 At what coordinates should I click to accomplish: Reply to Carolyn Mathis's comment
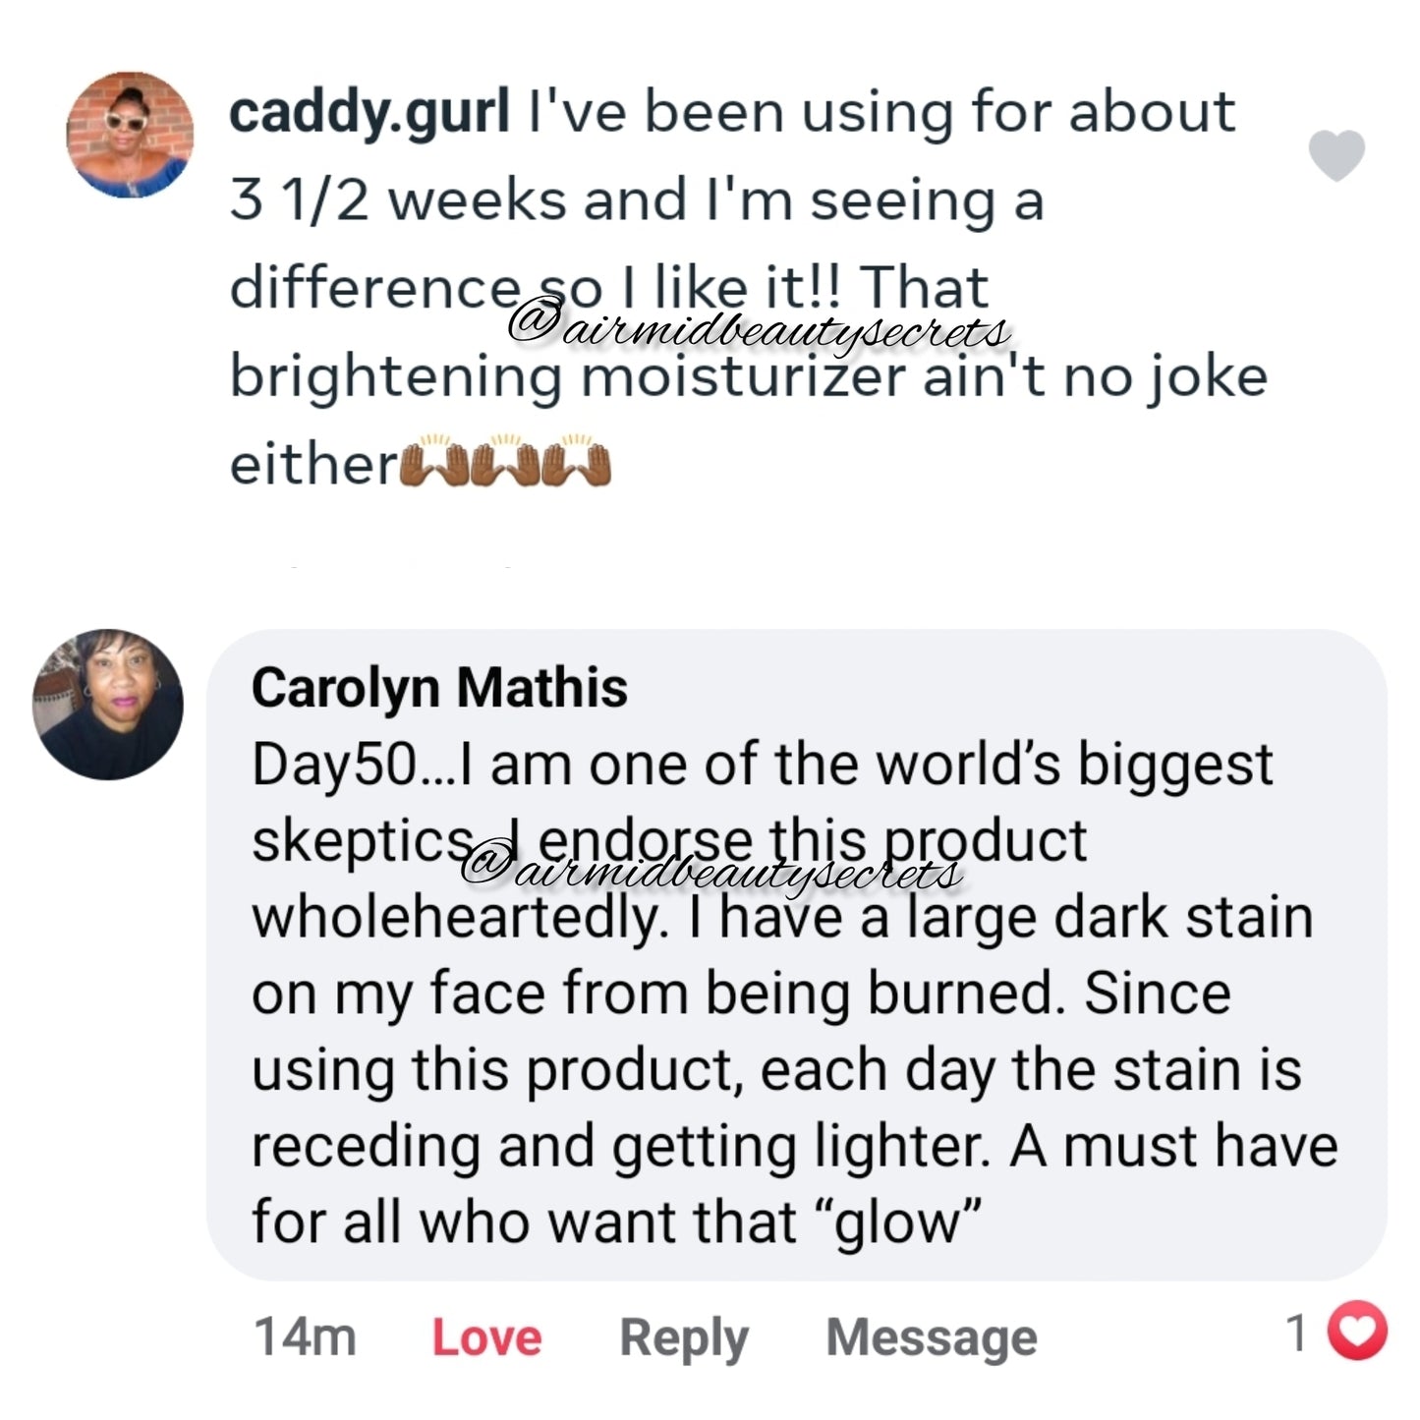[683, 1337]
